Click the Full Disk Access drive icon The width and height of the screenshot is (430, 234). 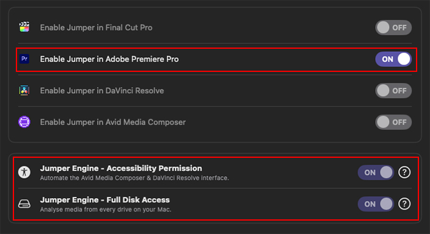(24, 204)
